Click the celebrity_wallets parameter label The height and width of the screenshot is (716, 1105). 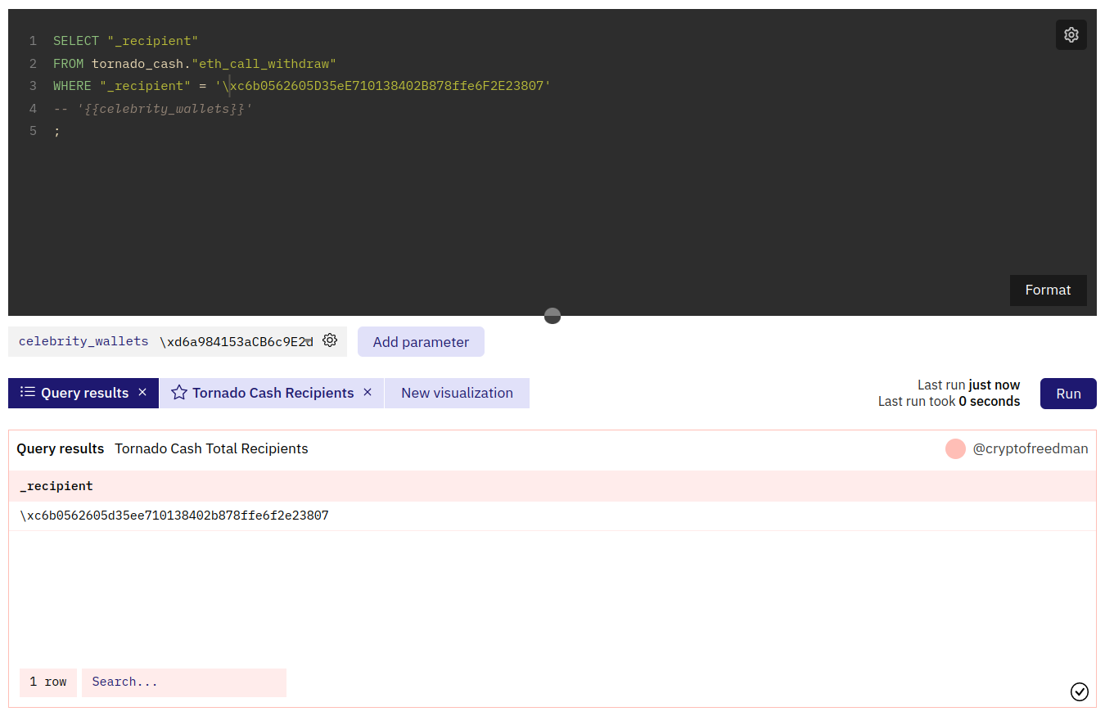pyautogui.click(x=83, y=341)
